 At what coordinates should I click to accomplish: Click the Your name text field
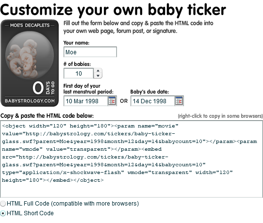[x=90, y=52]
